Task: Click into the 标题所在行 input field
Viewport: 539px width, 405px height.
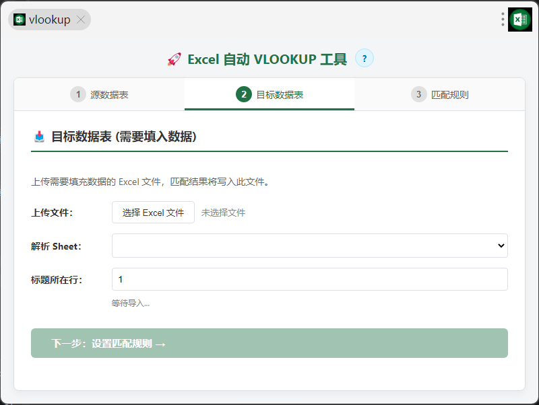Action: pyautogui.click(x=309, y=279)
